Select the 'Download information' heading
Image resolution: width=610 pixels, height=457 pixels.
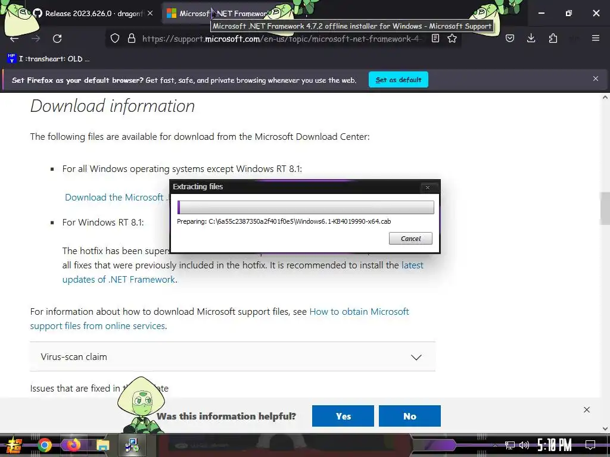113,106
